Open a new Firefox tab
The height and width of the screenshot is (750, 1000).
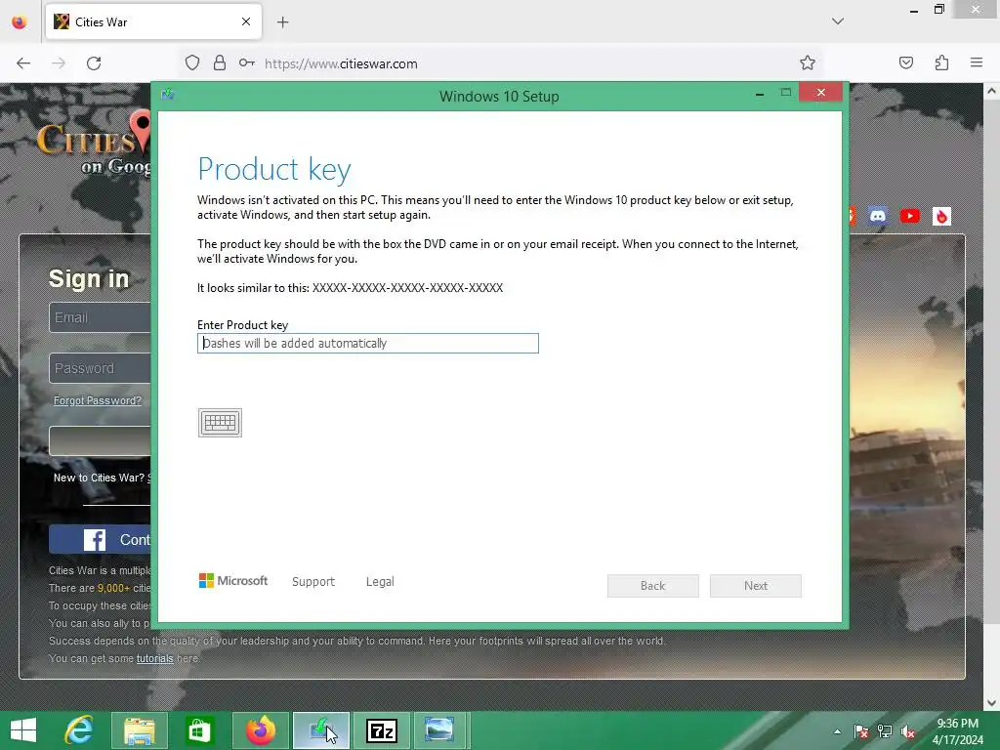[x=283, y=22]
